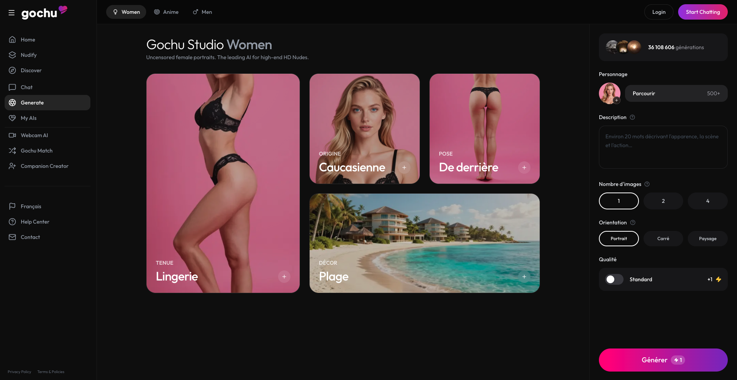Click the Discover compass icon
Viewport: 737px width, 380px height.
tap(12, 70)
